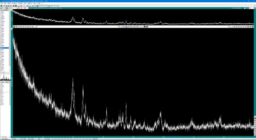256x140 pixels.
Task: Select BT.txt in the lower list
Action: [x=2, y=105]
